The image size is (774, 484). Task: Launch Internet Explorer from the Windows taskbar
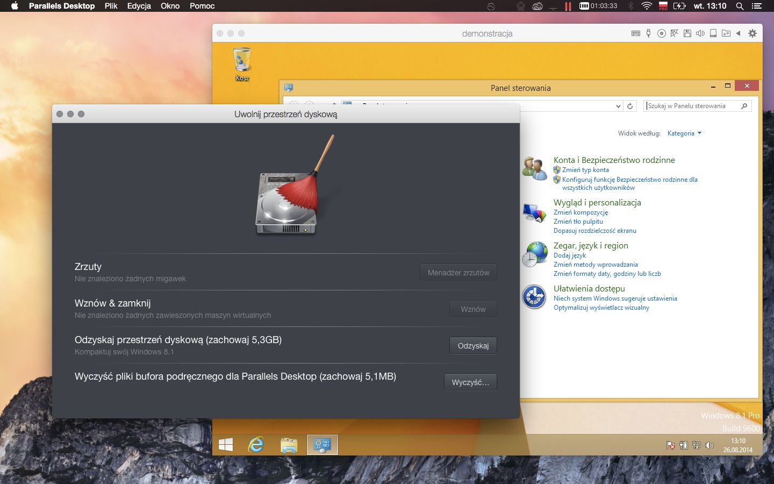point(256,445)
